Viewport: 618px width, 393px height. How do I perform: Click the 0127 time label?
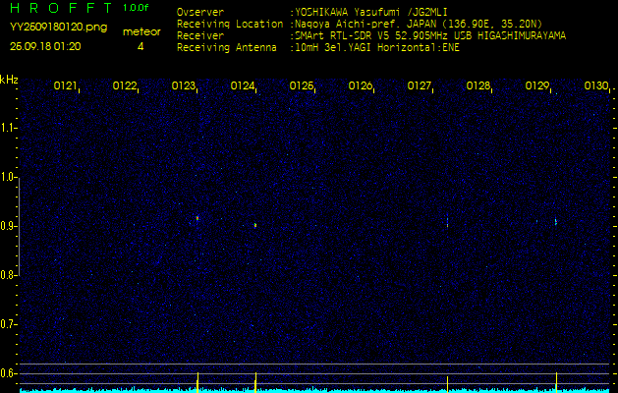[420, 85]
